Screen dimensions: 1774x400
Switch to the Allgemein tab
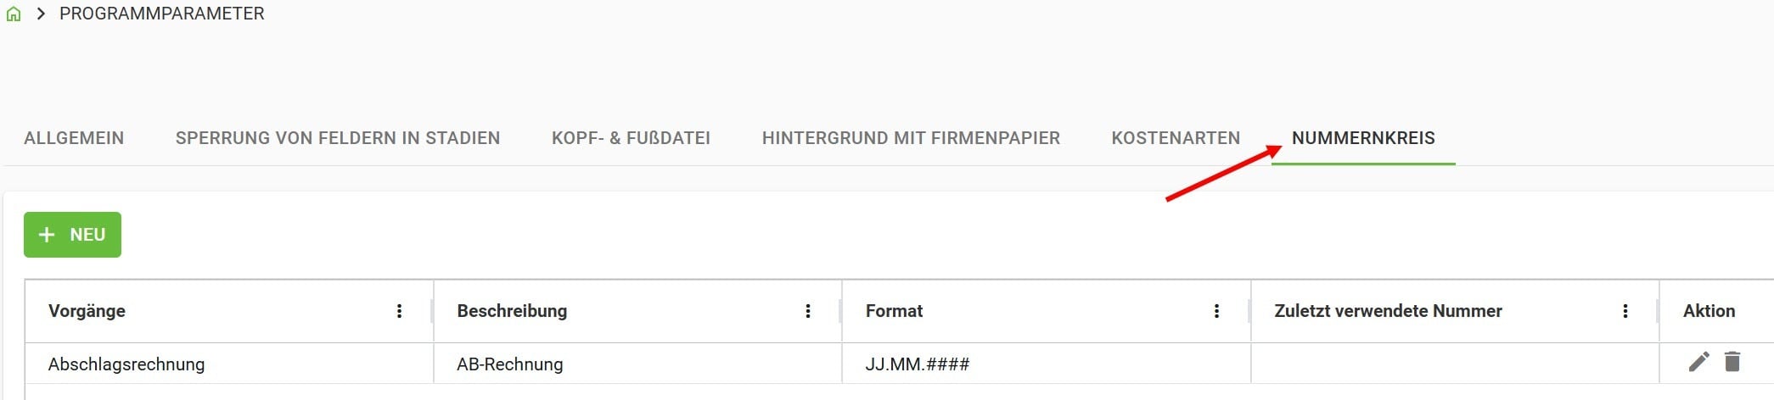[74, 138]
